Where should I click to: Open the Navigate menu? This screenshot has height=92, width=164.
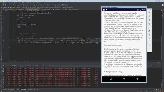[x=11, y=3]
